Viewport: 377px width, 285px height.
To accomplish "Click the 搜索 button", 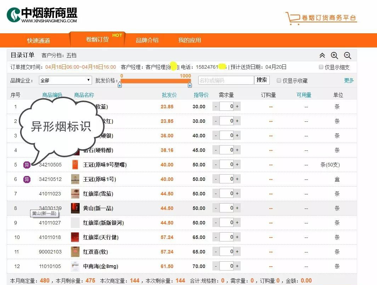I will (x=262, y=80).
